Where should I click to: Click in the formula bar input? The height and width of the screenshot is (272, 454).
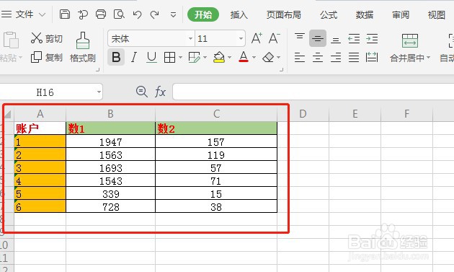coord(313,92)
